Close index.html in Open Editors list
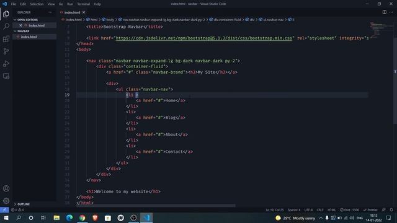This screenshot has width=397, height=223. click(x=20, y=25)
